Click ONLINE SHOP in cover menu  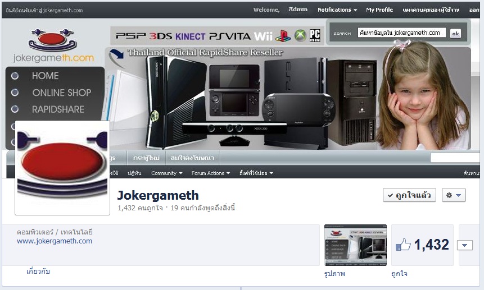62,93
